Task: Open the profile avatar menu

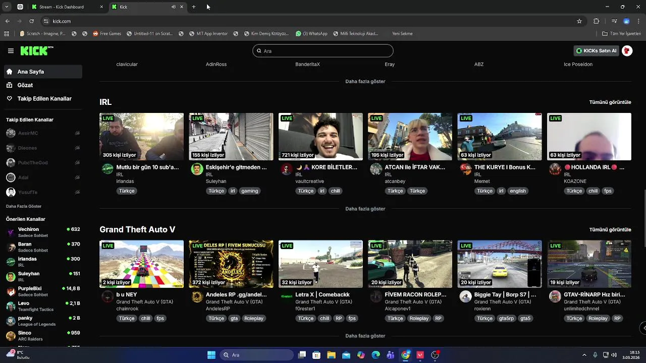Action: (627, 51)
